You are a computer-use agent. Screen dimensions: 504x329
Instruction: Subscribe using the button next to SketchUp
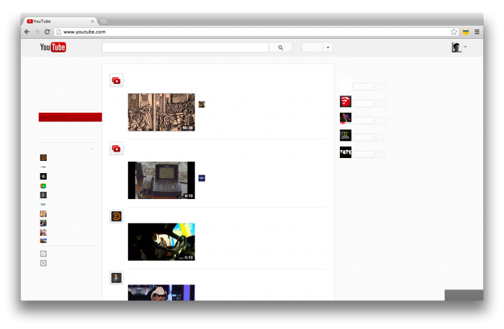coord(364,103)
